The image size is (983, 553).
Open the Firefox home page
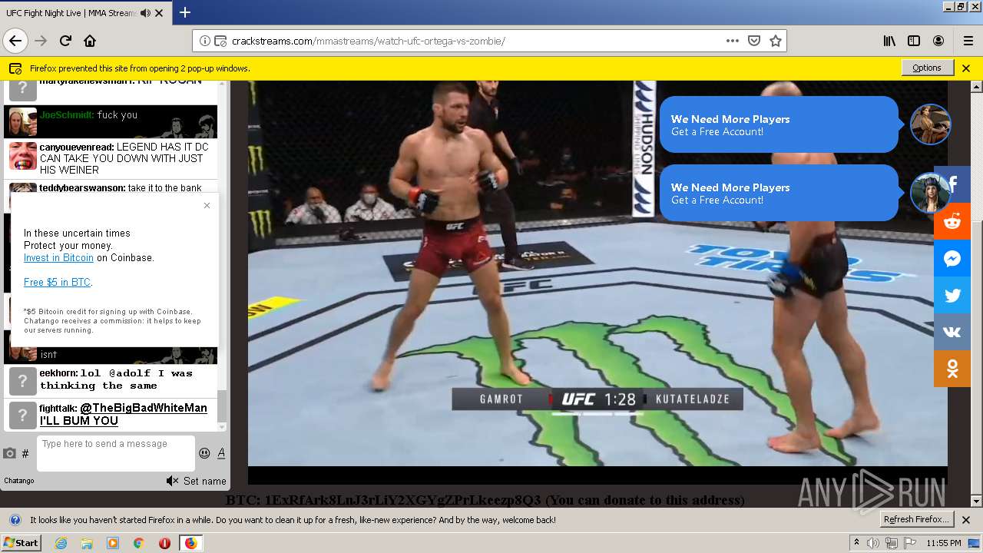tap(90, 41)
